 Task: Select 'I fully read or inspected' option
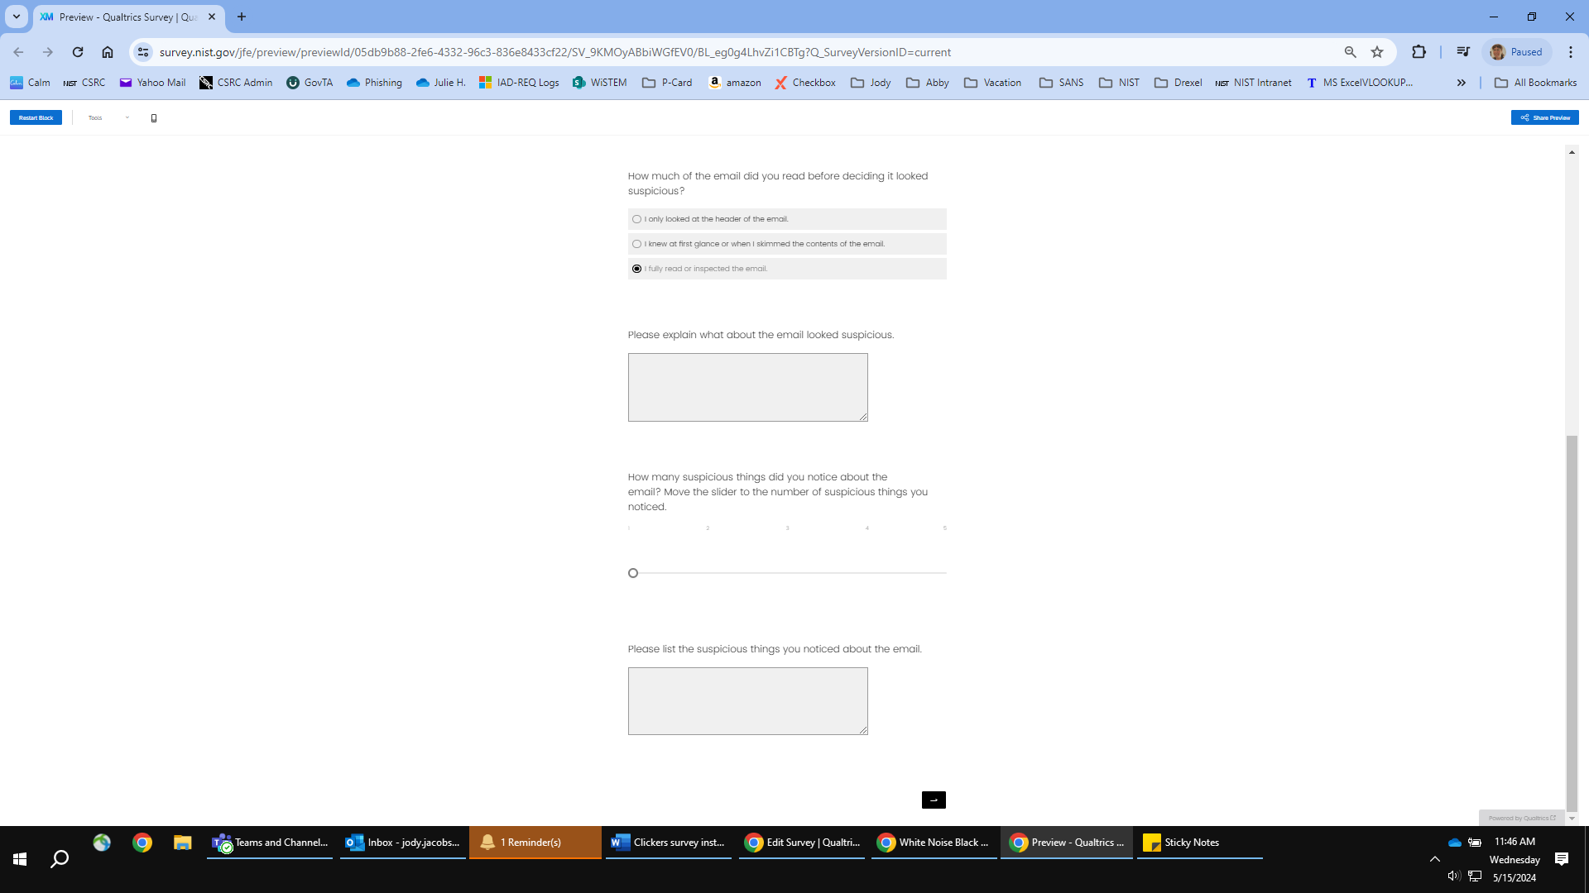point(636,269)
